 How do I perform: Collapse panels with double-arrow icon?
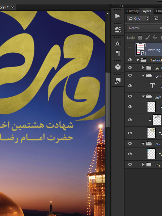tap(121, 6)
